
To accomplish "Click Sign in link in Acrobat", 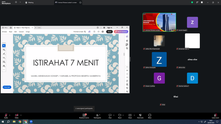I will tap(110, 28).
